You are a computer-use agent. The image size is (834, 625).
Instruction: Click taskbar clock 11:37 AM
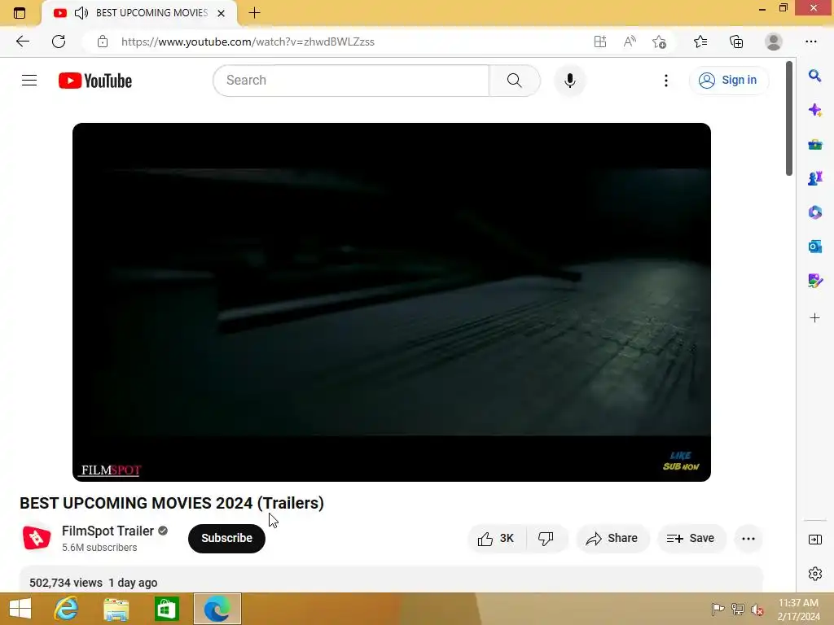tap(798, 609)
